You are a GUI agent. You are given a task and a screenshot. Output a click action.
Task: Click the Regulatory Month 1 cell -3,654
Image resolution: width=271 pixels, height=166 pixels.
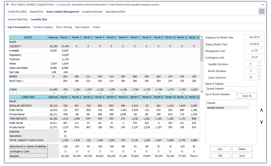click(65, 55)
